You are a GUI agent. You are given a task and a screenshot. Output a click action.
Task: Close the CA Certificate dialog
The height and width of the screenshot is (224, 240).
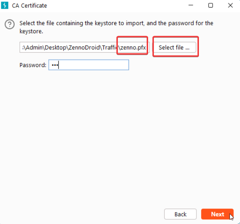pyautogui.click(x=230, y=5)
